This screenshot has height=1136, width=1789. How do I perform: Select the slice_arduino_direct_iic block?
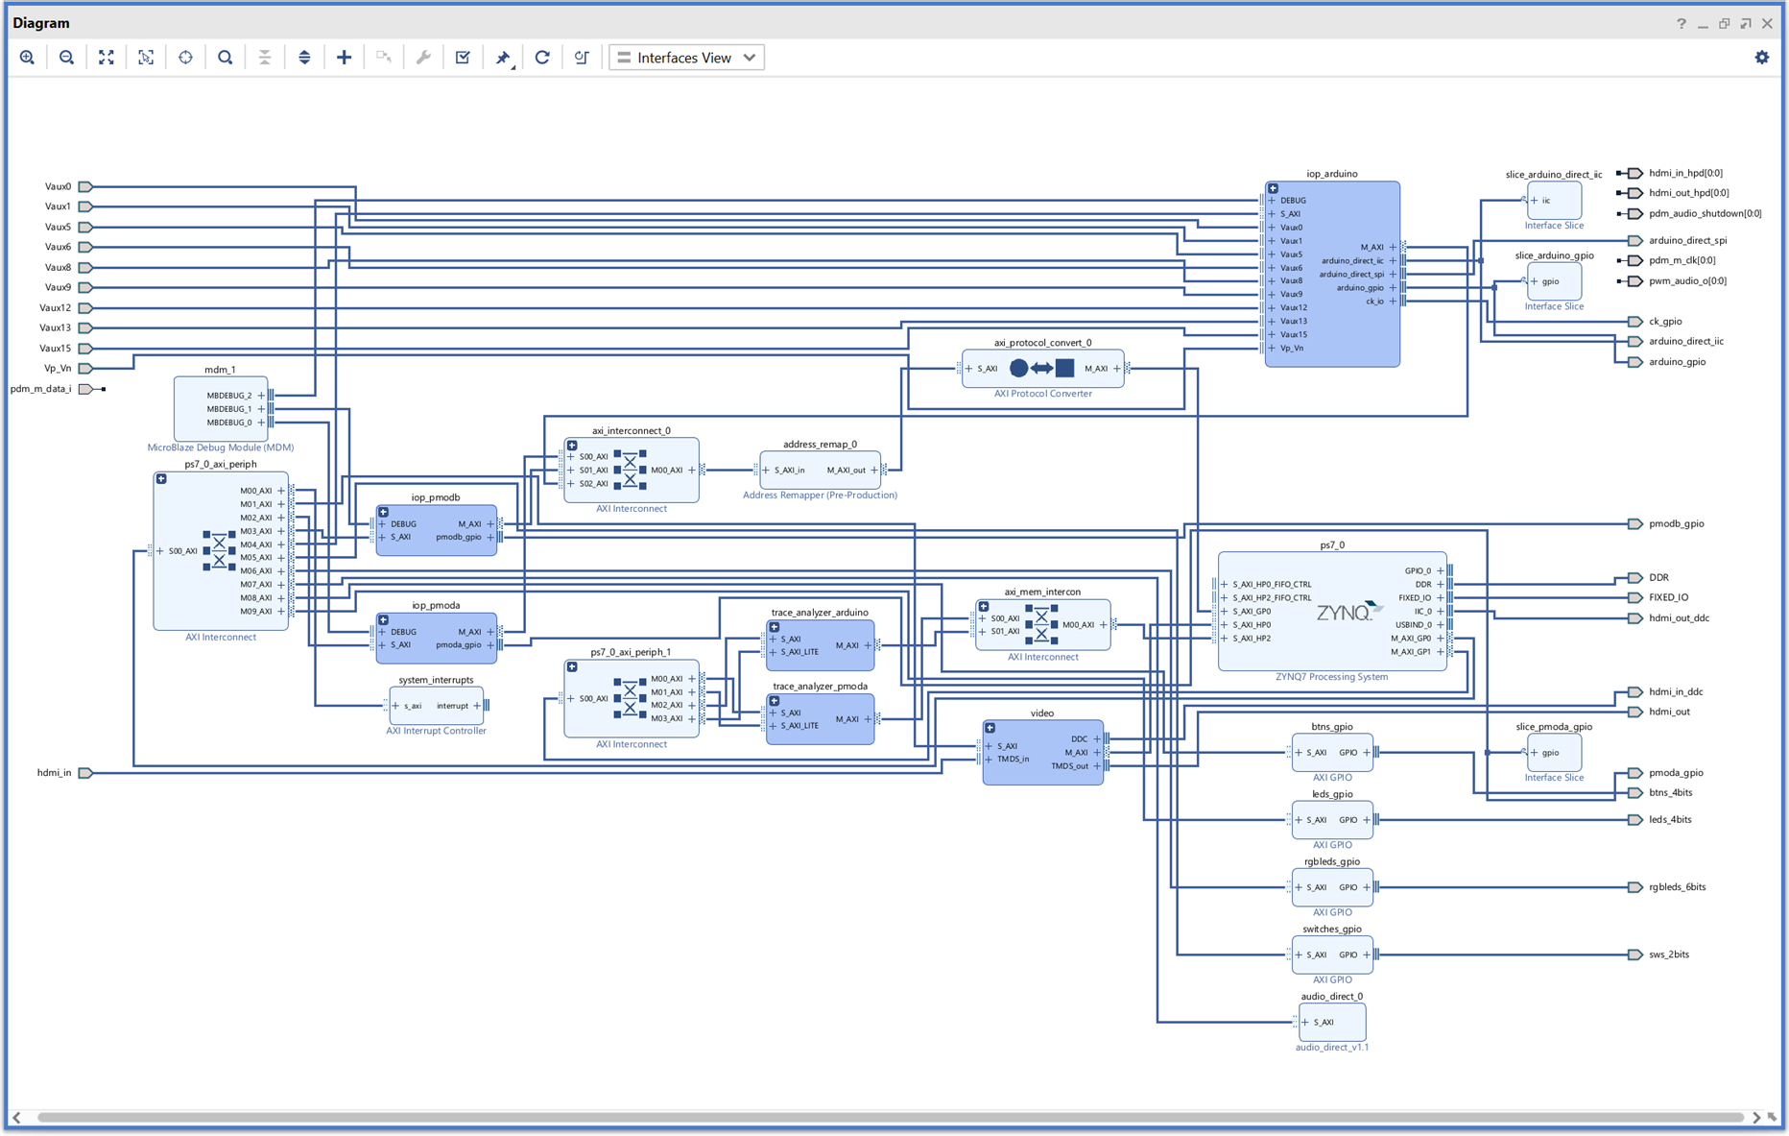1554,201
